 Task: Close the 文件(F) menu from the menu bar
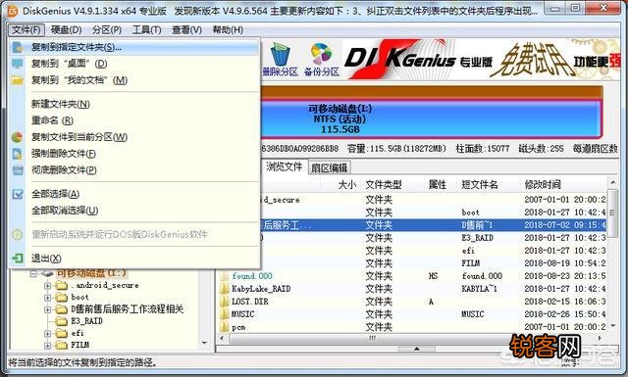click(x=26, y=30)
